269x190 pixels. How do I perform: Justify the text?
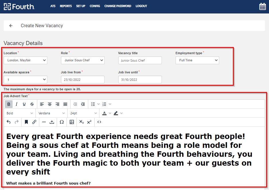coord(65,104)
